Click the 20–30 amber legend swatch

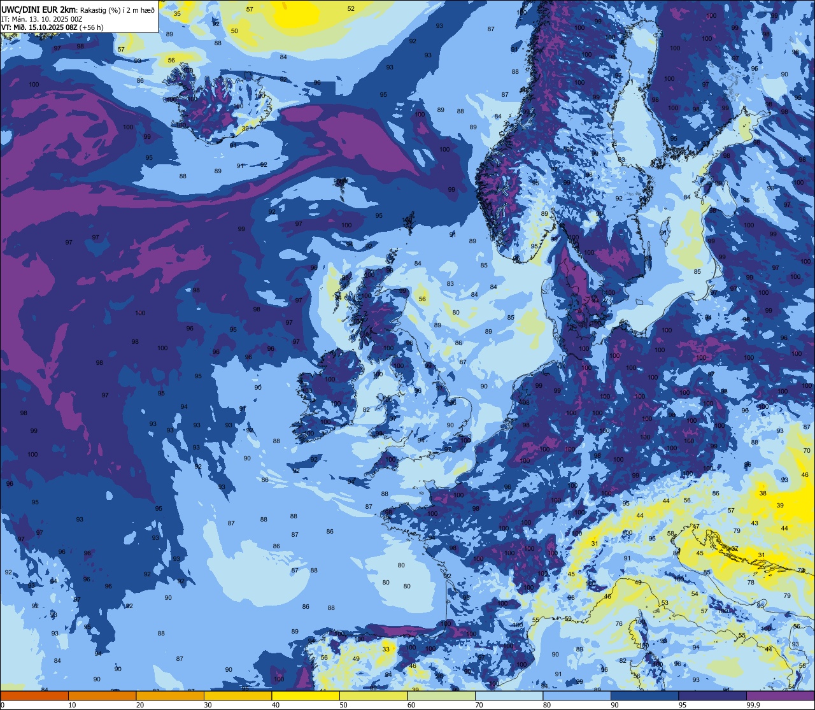(170, 695)
